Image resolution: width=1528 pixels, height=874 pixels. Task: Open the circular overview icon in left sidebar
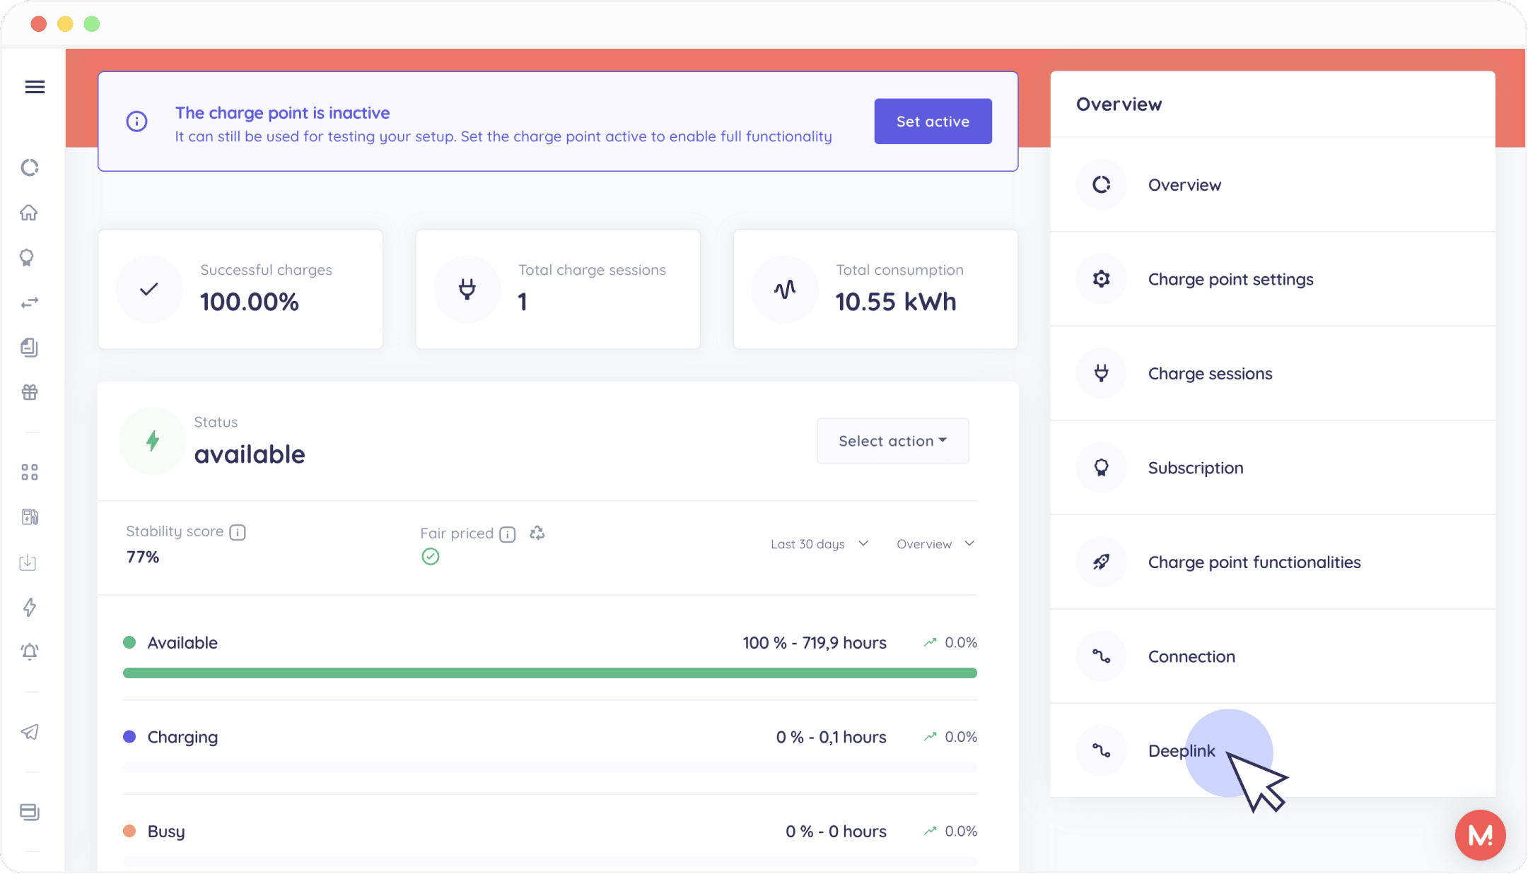(x=30, y=167)
